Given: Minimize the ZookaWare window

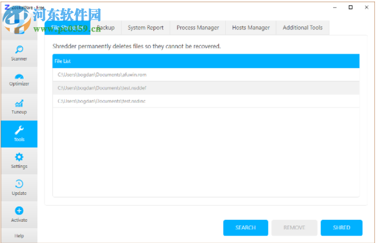Looking at the screenshot, I should (335, 8).
